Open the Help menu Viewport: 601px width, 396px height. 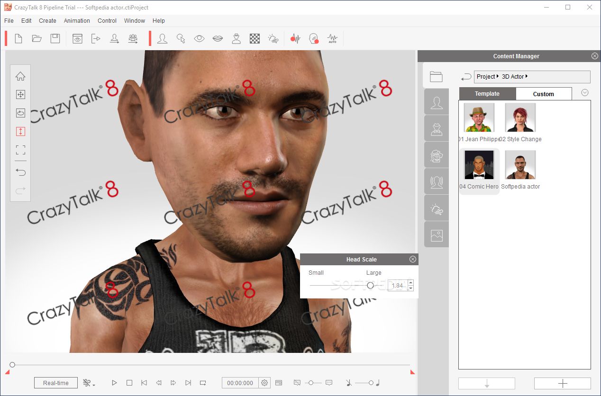tap(159, 21)
